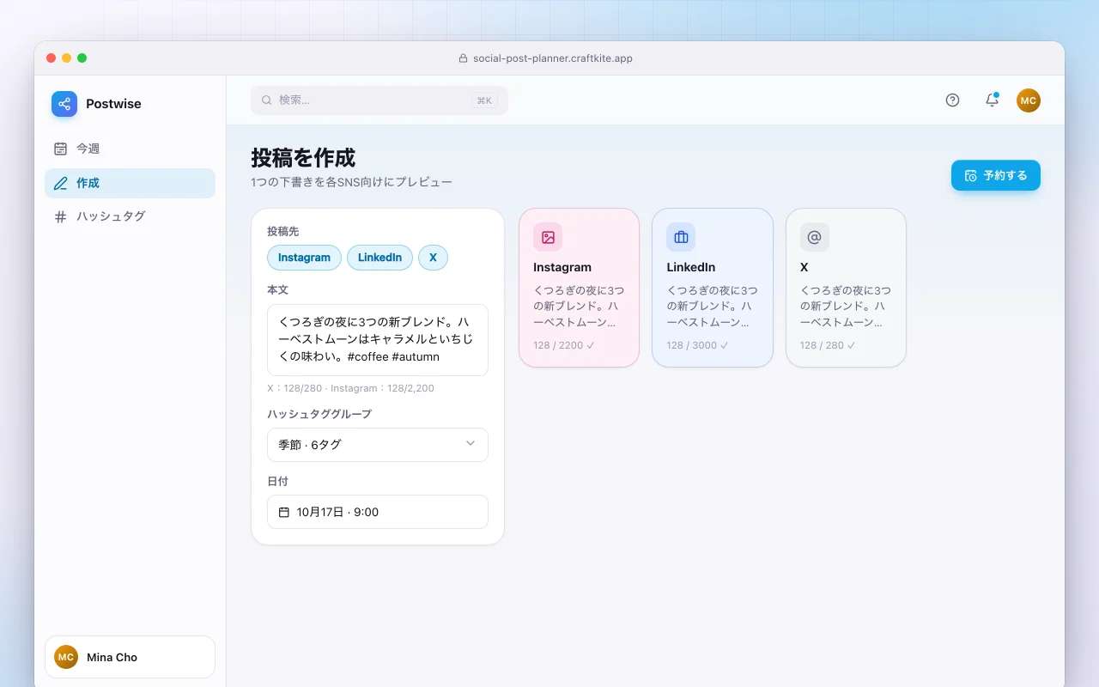Click the lock icon in the address bar
The image size is (1099, 687).
464,58
